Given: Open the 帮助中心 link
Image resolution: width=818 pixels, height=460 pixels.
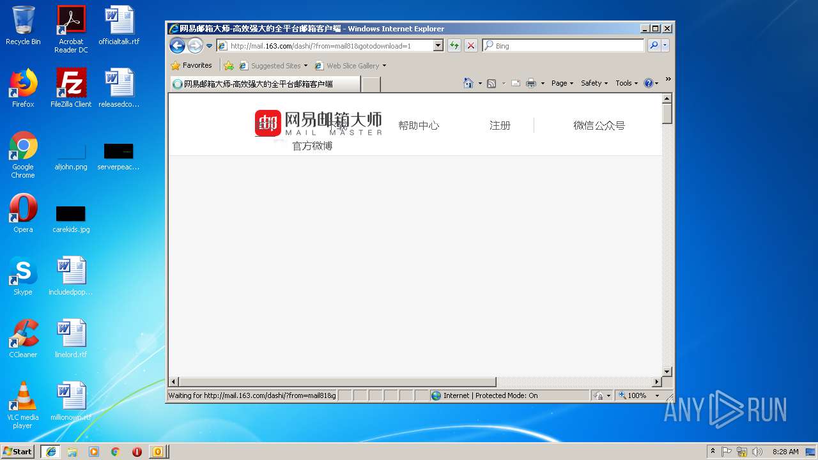Looking at the screenshot, I should pyautogui.click(x=419, y=125).
